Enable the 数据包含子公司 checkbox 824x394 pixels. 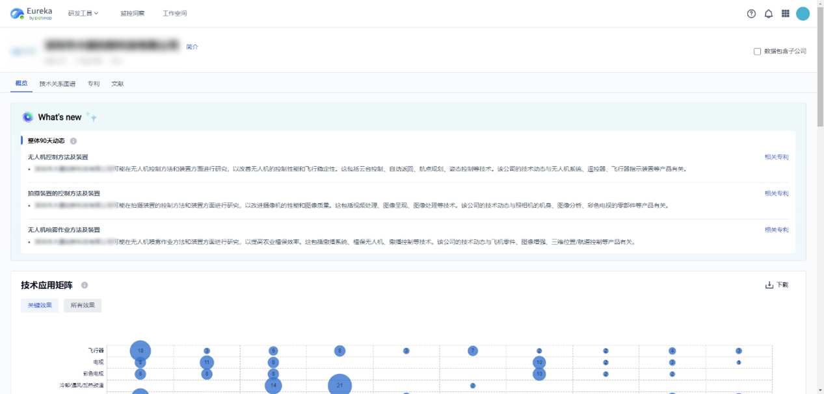pos(757,51)
